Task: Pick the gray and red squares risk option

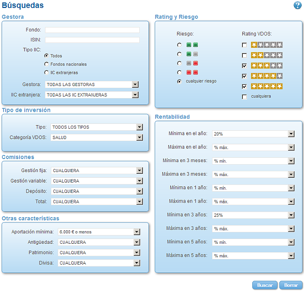Action: (x=179, y=63)
